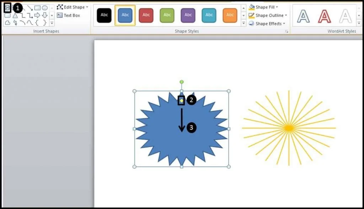Expand the full Insert Shapes gallery

pyautogui.click(x=52, y=23)
